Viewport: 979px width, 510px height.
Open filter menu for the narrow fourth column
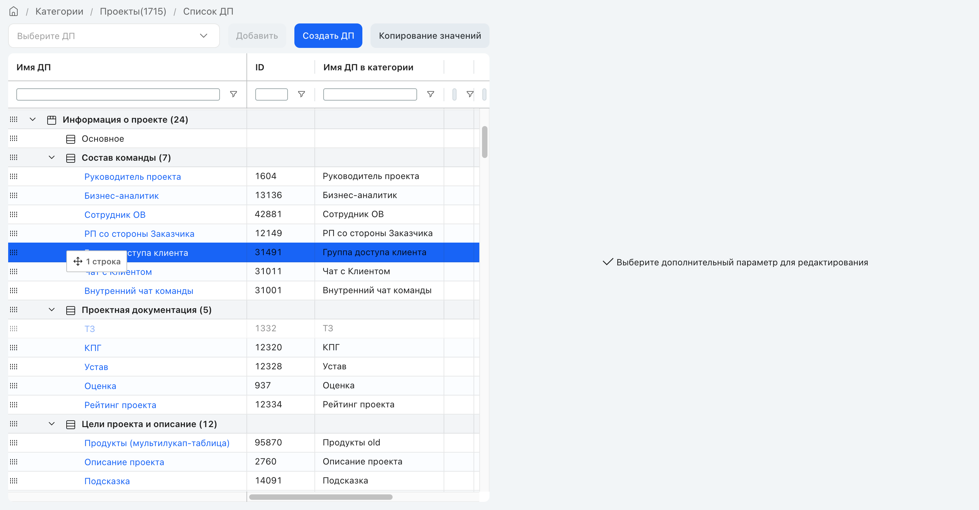point(470,94)
